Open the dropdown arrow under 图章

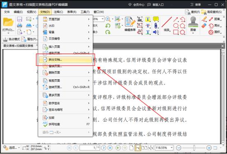coord(193,33)
